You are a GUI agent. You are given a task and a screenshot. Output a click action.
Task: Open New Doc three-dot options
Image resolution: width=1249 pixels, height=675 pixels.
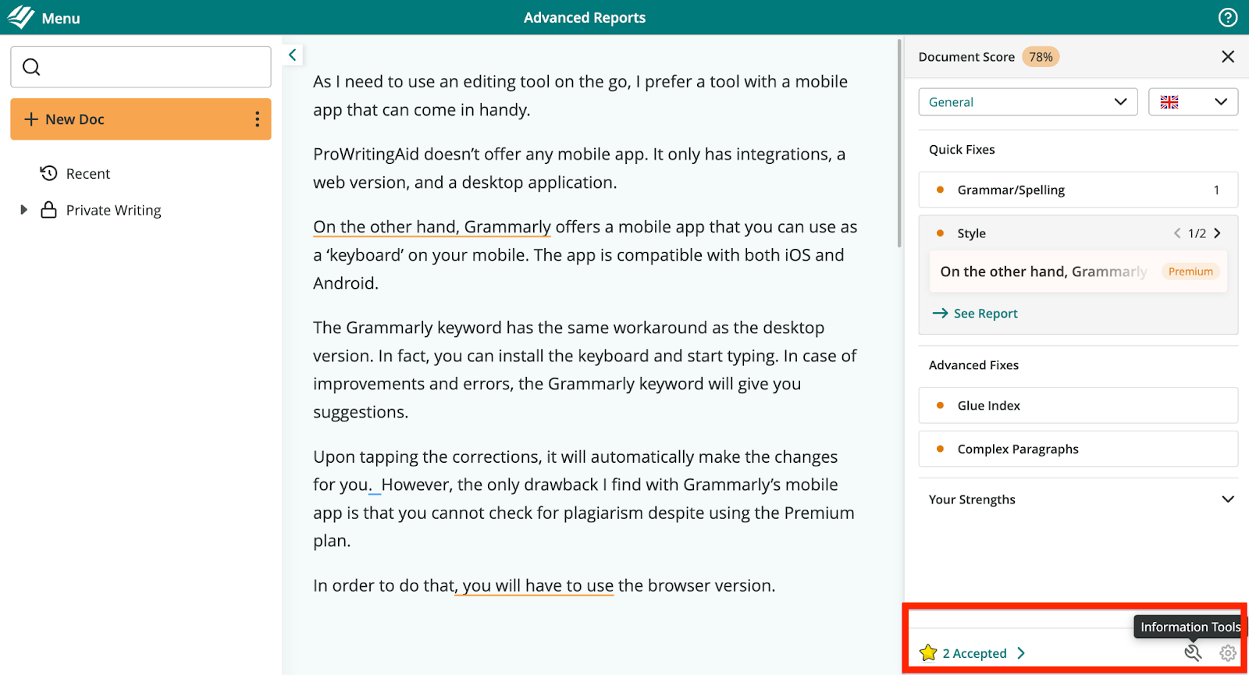pos(258,119)
